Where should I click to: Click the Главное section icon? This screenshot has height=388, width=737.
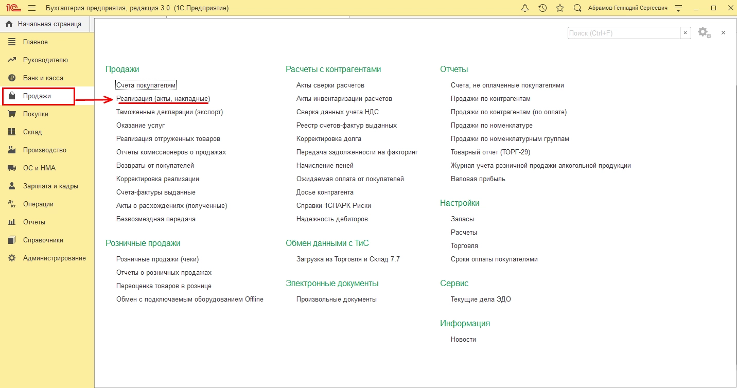pos(12,42)
